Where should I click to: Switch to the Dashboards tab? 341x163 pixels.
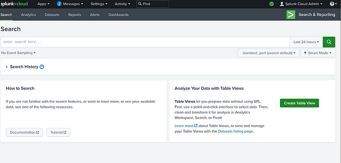tap(118, 15)
